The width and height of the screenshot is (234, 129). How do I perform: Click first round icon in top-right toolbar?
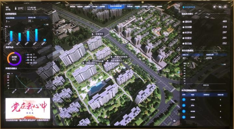[214, 7]
